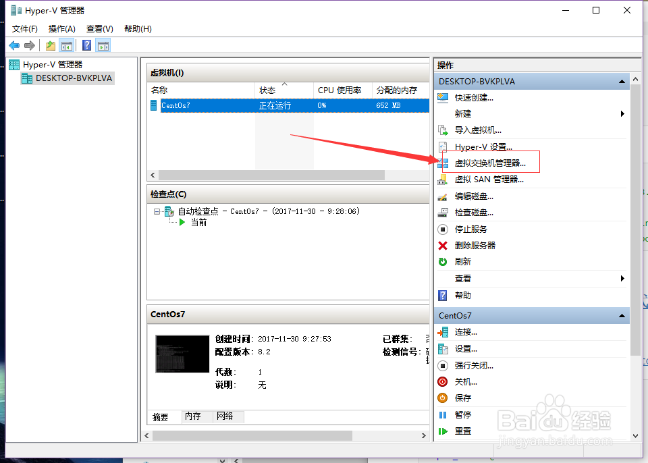Collapse the DESKTOP-BVKPLVA actions section
The width and height of the screenshot is (648, 463).
(622, 82)
